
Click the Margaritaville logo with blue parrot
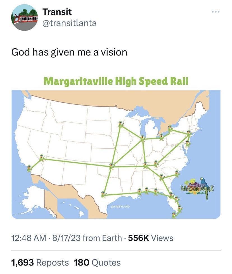tap(197, 188)
